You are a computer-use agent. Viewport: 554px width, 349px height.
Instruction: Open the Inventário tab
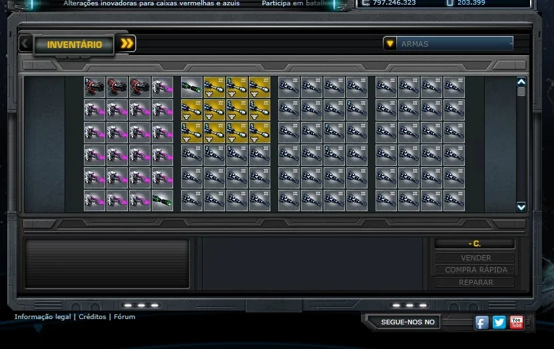point(74,45)
